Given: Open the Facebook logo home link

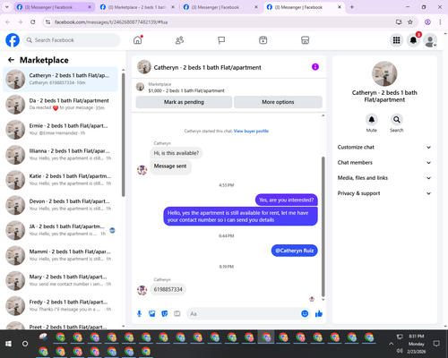Looking at the screenshot, I should (x=13, y=40).
